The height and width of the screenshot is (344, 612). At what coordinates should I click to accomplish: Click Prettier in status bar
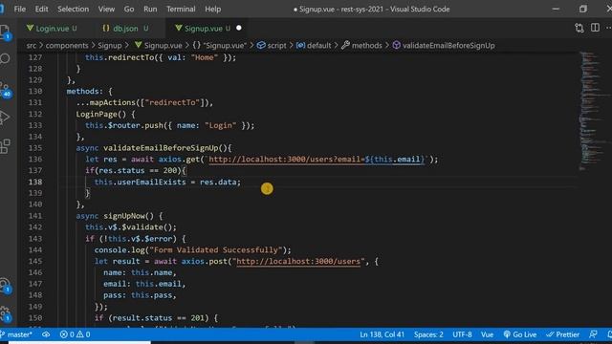(x=562, y=334)
